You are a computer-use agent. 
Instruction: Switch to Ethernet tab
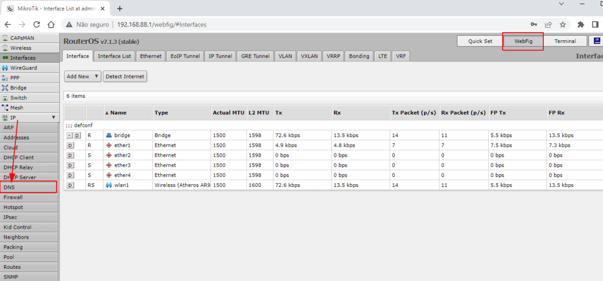pos(150,56)
